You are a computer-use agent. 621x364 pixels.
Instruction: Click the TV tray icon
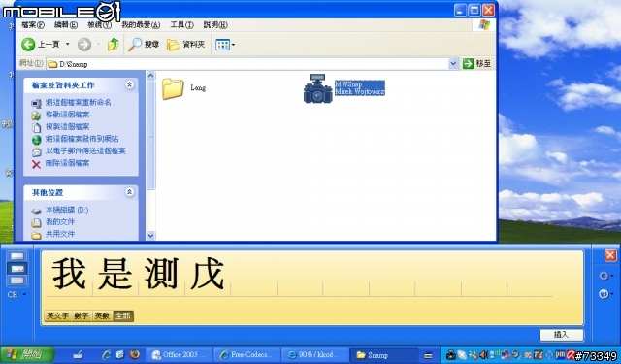point(539,354)
